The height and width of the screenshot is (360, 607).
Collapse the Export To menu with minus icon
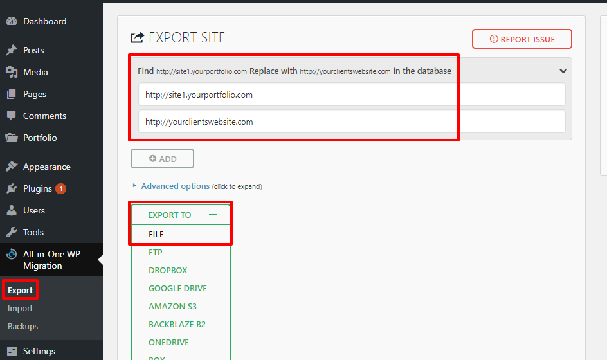pyautogui.click(x=213, y=215)
